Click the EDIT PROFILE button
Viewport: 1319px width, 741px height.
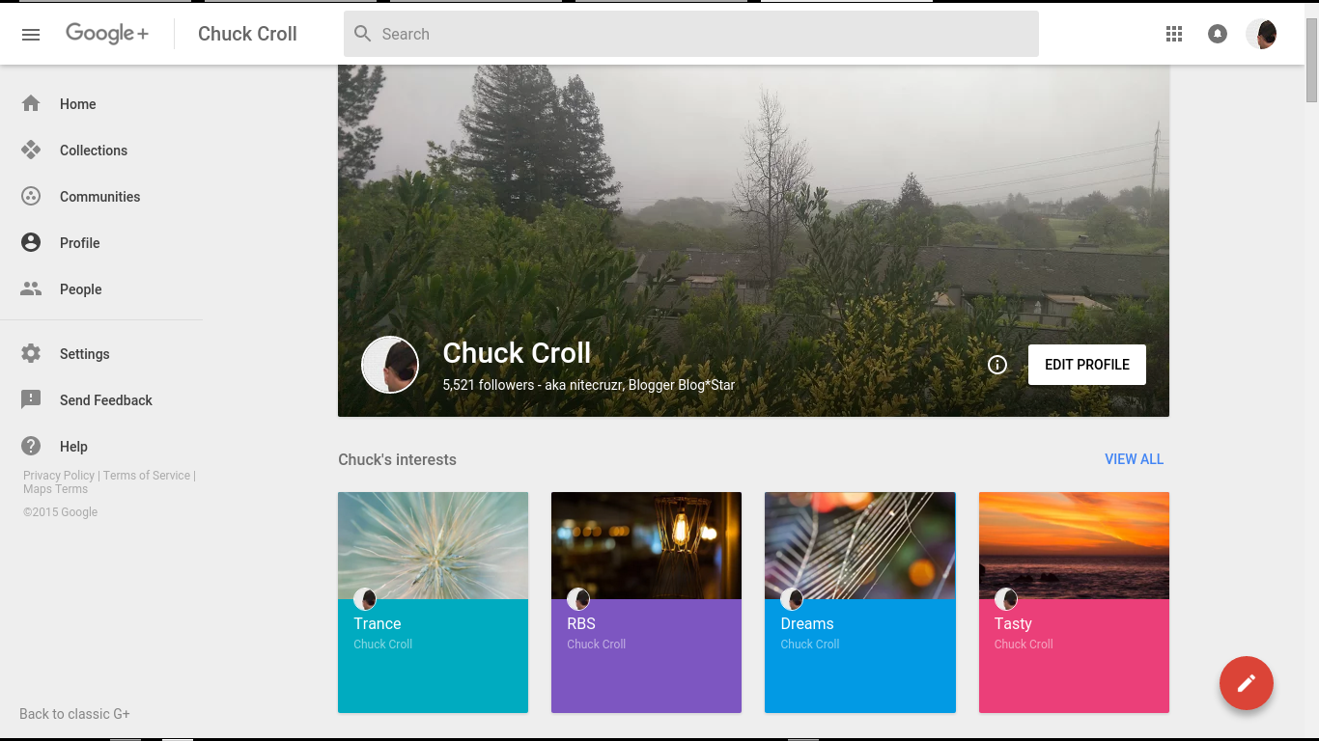pos(1086,365)
